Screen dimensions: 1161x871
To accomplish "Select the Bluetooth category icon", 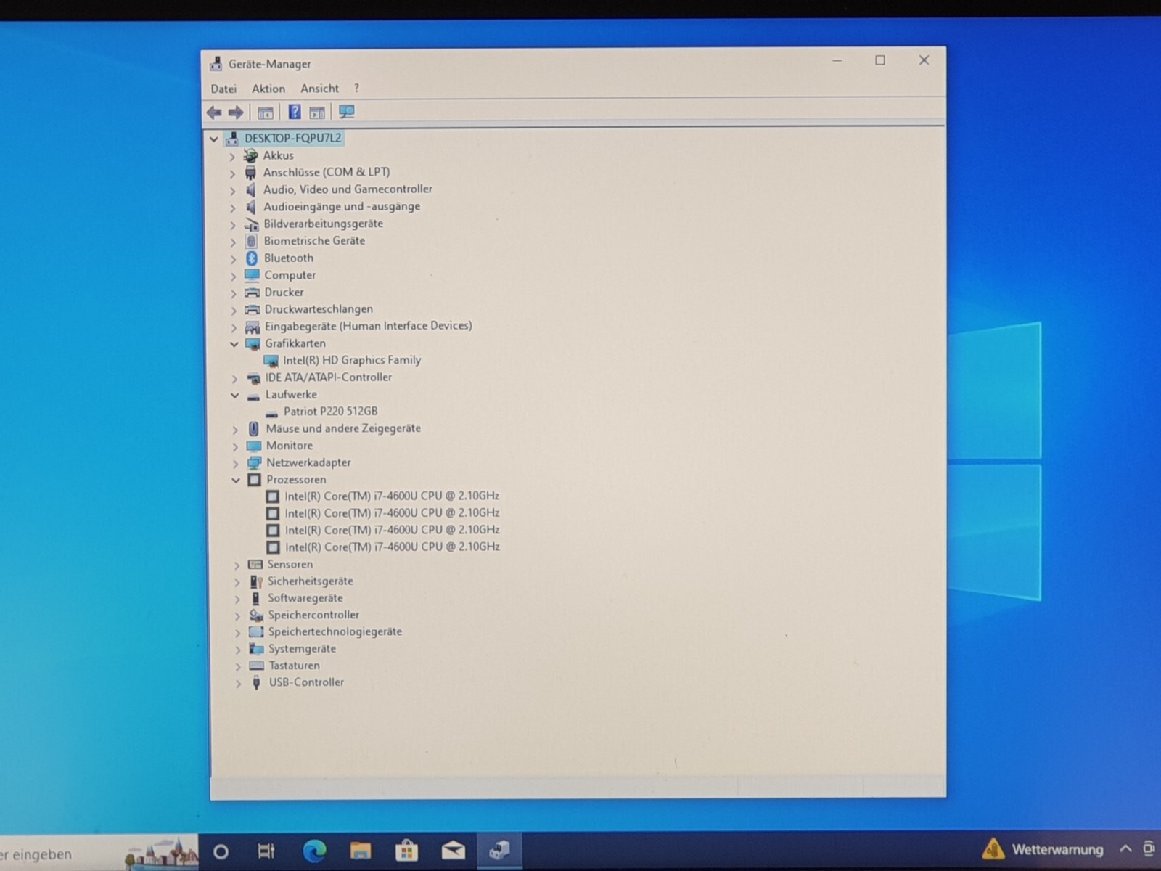I will point(252,258).
